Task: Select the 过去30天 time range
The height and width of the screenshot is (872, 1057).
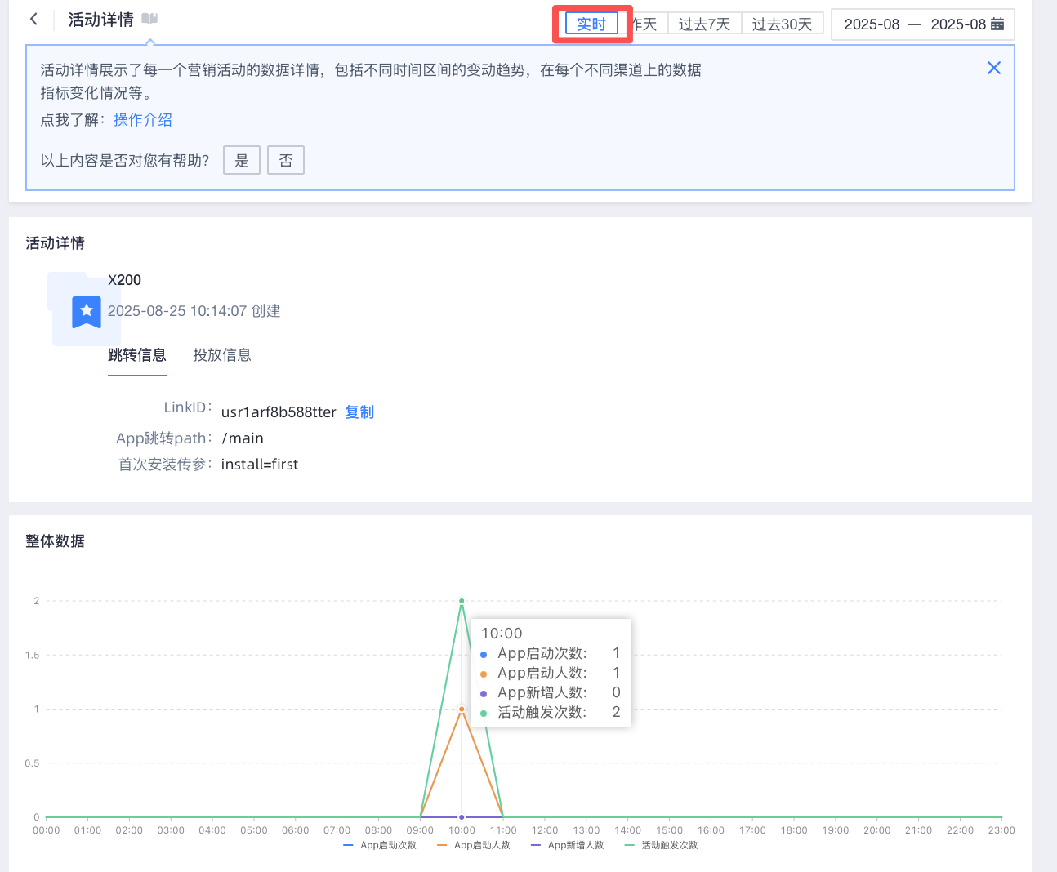Action: [x=782, y=24]
